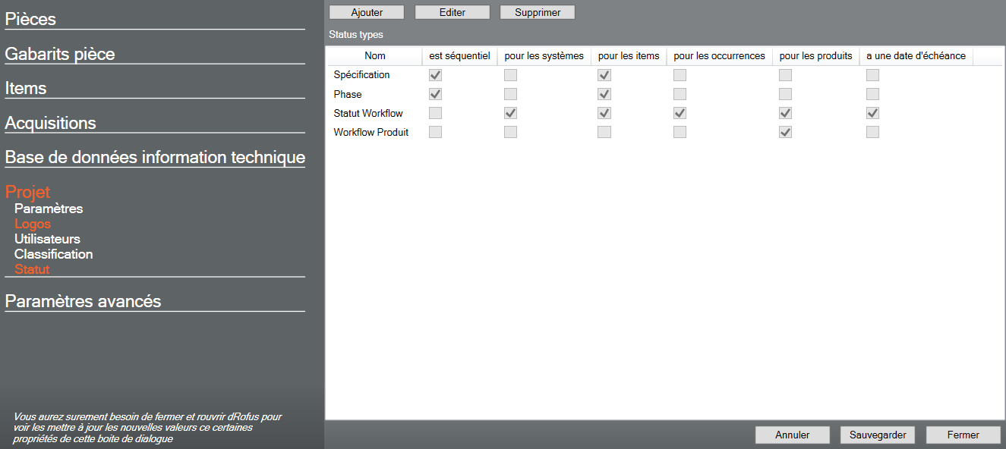Toggle 'pour les produits' for Workflow Produit
1006x449 pixels.
[x=786, y=132]
